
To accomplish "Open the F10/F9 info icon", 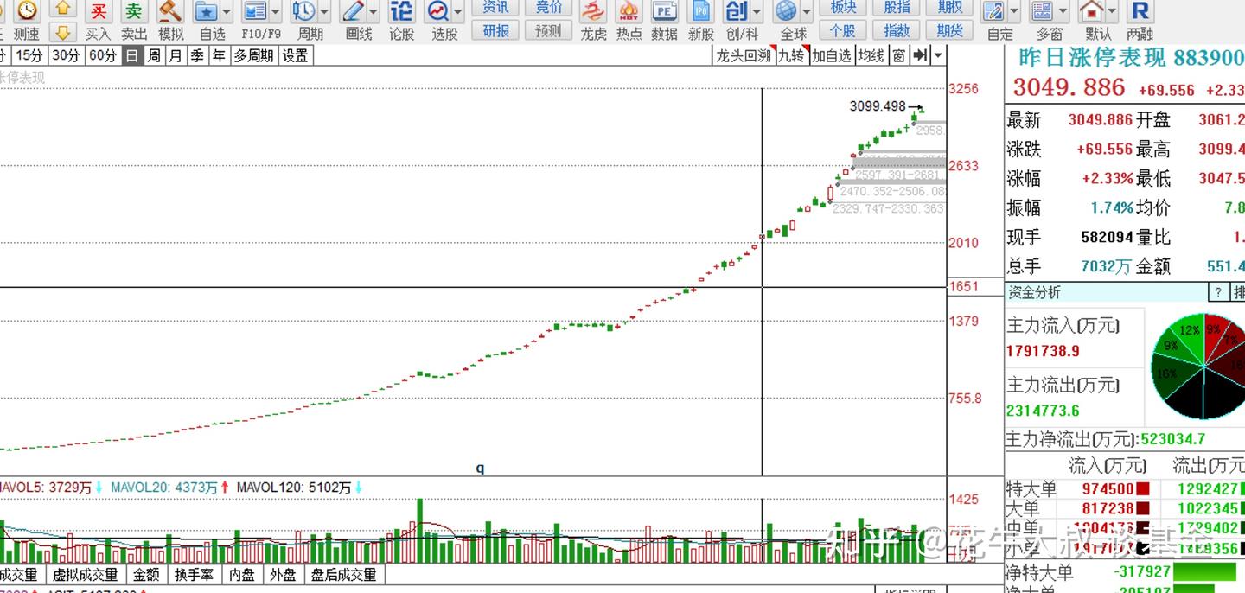I will point(255,11).
